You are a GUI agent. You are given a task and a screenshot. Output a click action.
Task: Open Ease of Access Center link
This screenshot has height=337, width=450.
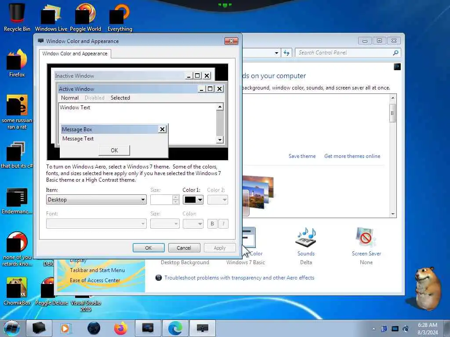coord(95,280)
